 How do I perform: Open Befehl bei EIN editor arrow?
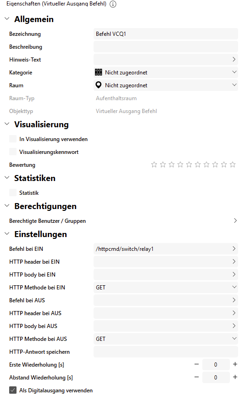pyautogui.click(x=234, y=249)
